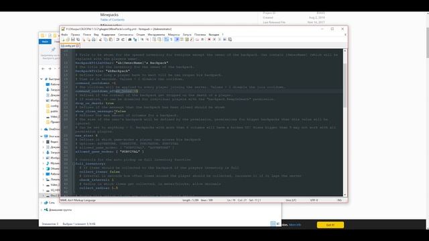Open the Плагины menu
Viewport: 429px width, 241px height.
coord(200,35)
